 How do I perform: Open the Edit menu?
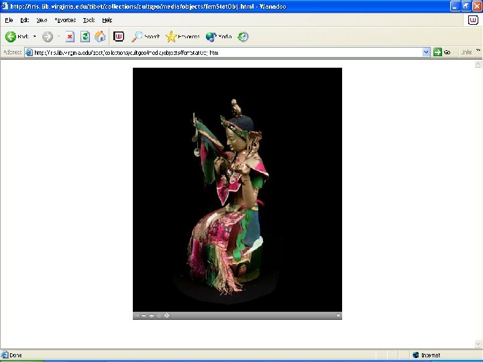24,20
